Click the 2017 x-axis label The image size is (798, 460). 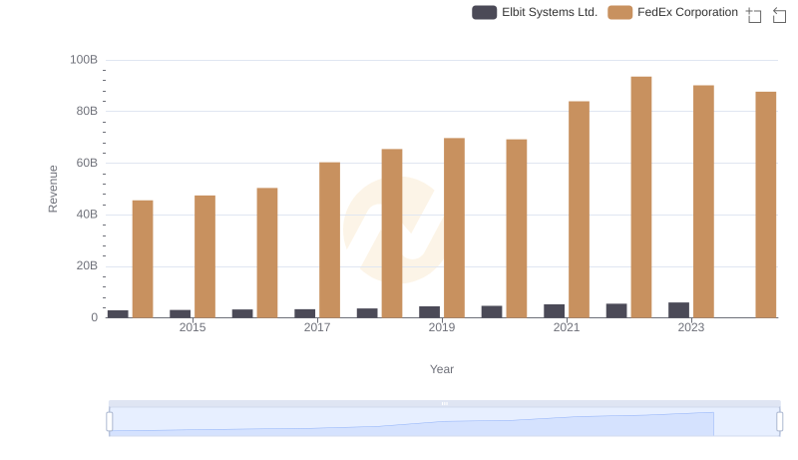point(317,327)
